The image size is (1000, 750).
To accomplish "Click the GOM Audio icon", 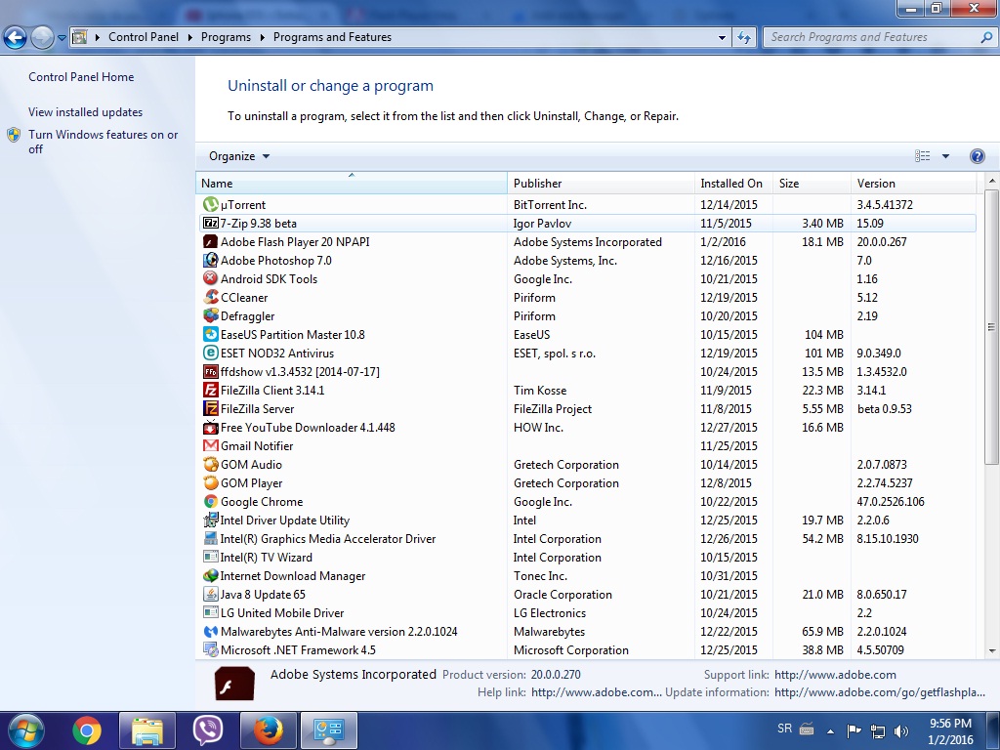I will (x=211, y=464).
